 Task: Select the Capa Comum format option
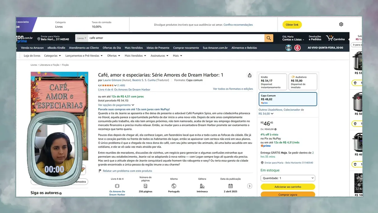(x=288, y=99)
